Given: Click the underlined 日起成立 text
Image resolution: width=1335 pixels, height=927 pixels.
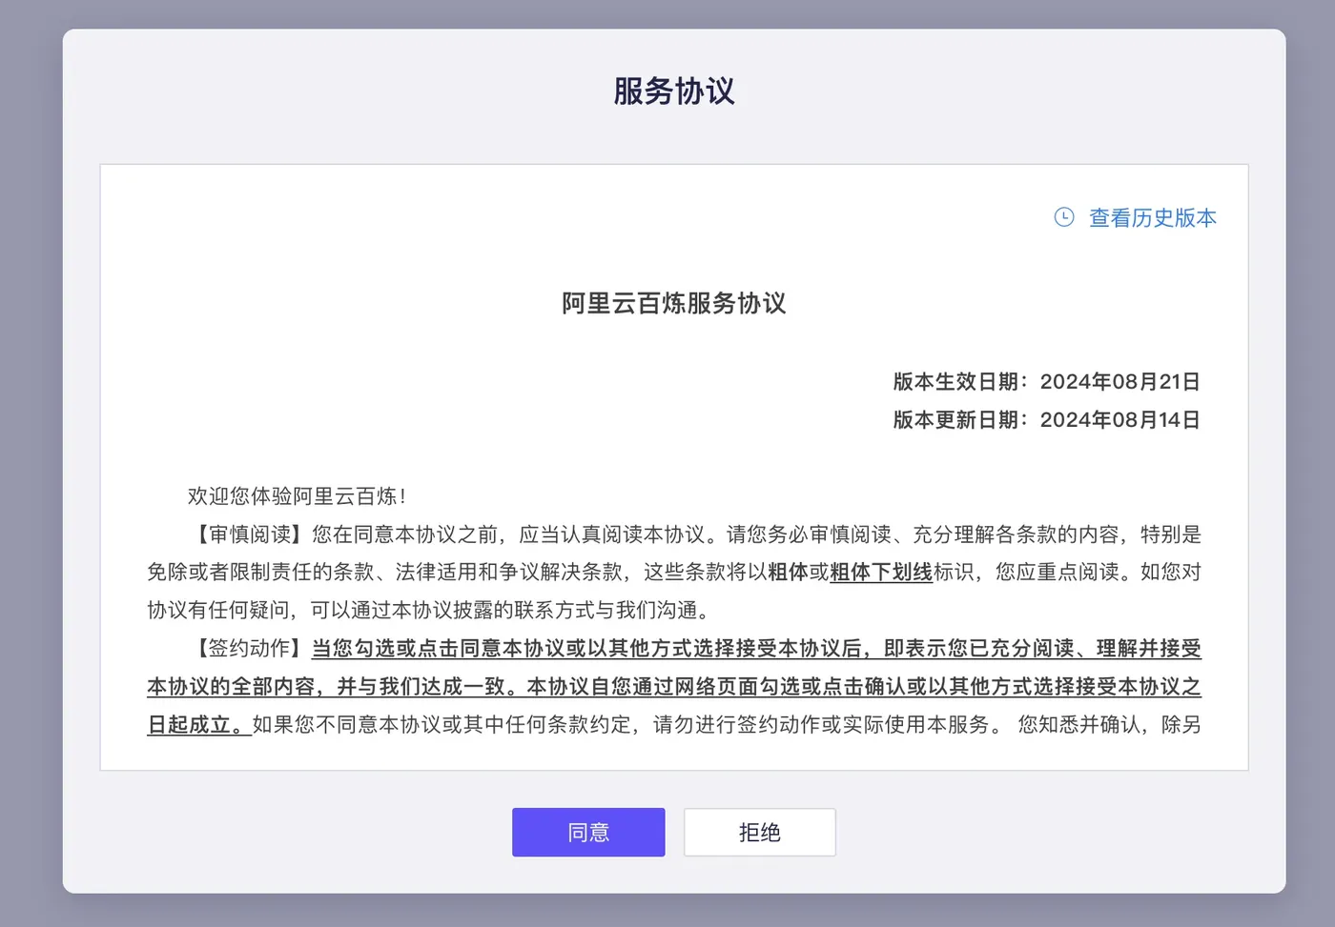Looking at the screenshot, I should (198, 725).
